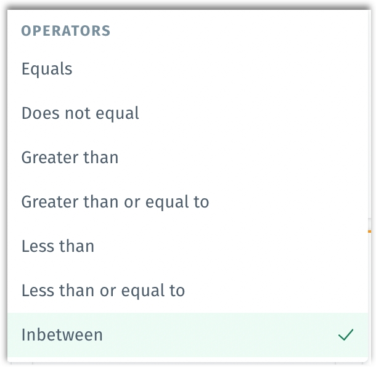
Task: Pick the Greater than operator
Action: pyautogui.click(x=70, y=158)
